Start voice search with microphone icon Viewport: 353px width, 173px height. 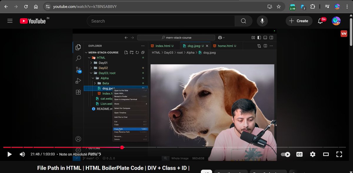262,21
